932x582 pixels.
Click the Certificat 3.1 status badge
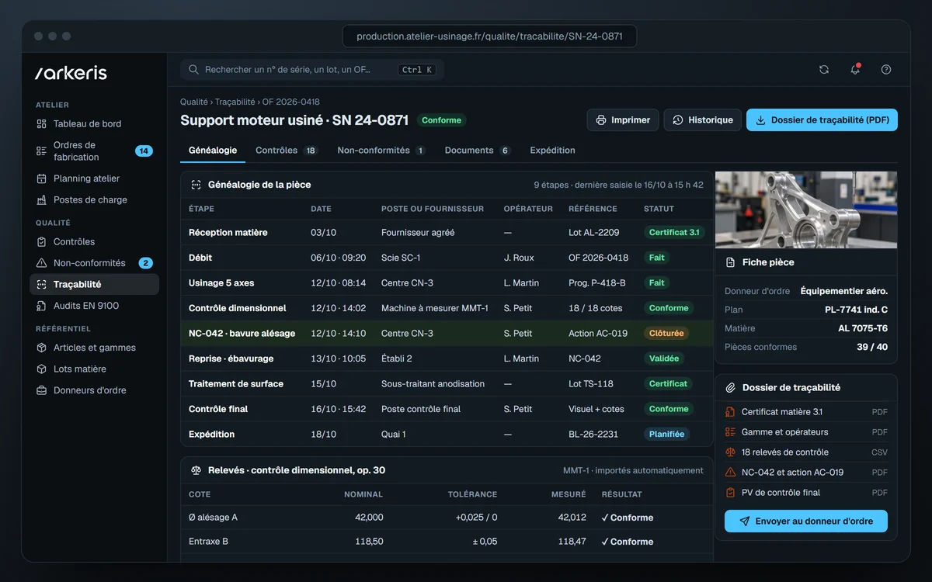point(674,232)
